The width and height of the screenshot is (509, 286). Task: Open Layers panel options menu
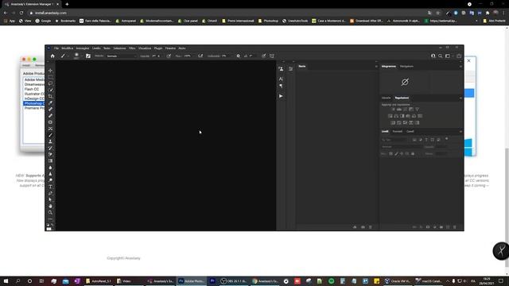pos(460,132)
